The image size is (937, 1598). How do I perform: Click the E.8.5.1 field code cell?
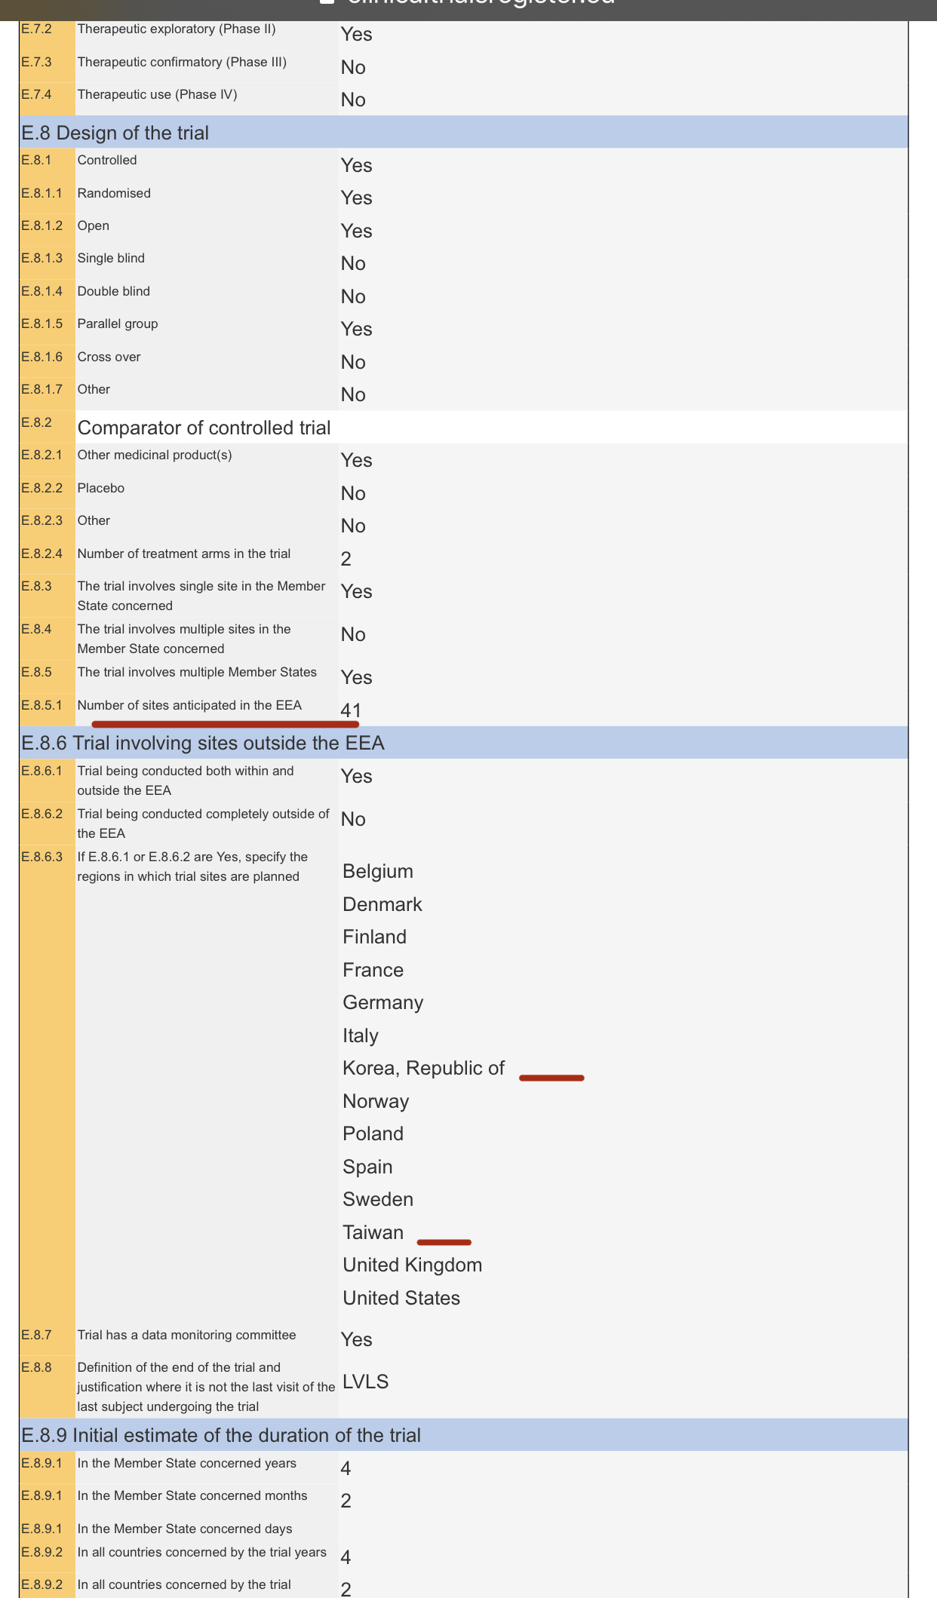[x=42, y=705]
